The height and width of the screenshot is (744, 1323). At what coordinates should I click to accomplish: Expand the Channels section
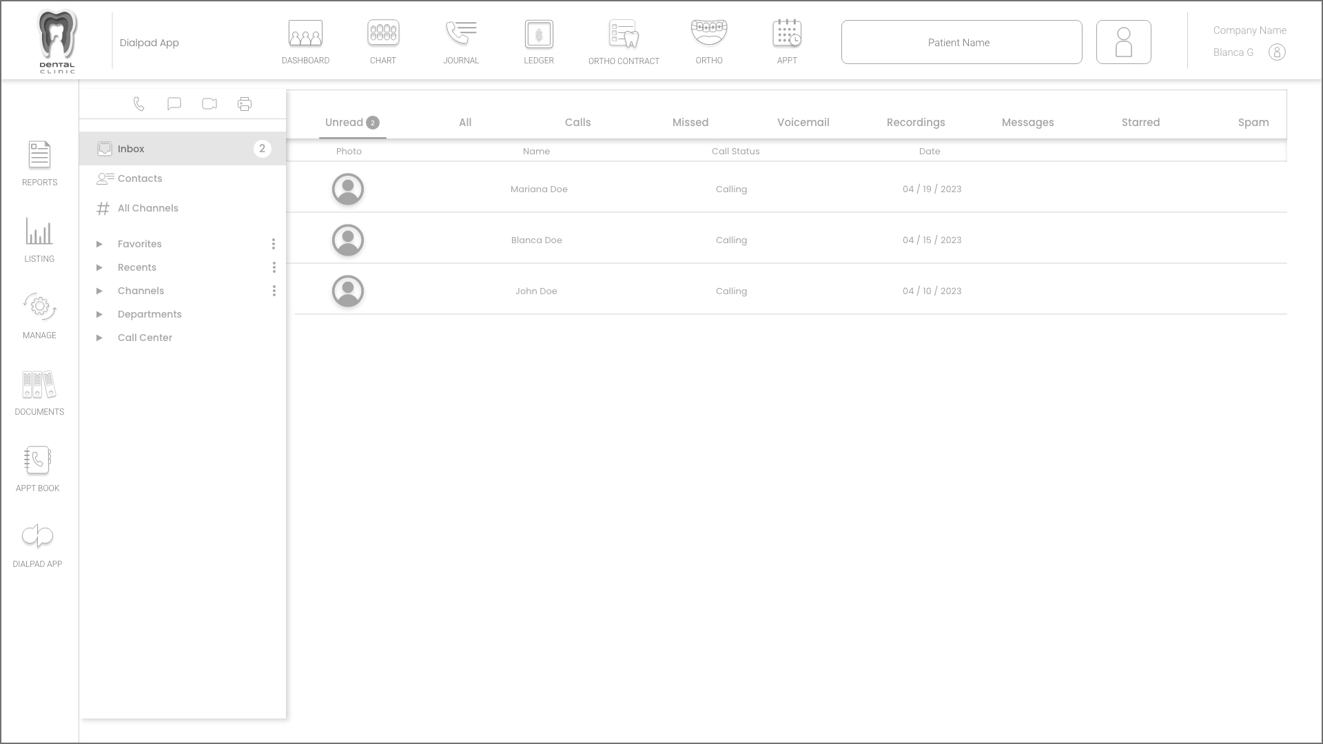(x=99, y=291)
